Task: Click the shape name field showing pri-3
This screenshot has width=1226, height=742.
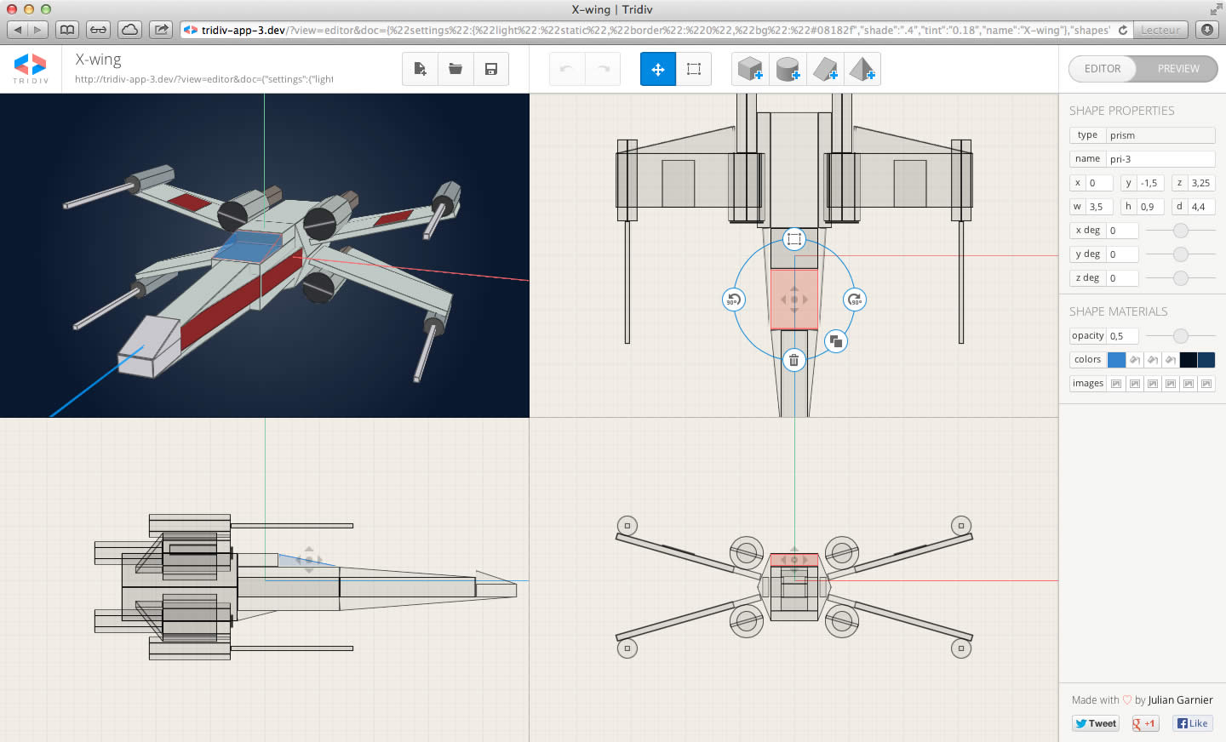Action: pos(1162,158)
